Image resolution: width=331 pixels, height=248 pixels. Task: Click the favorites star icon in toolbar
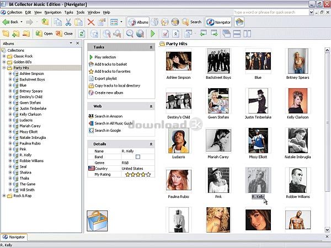164,22
